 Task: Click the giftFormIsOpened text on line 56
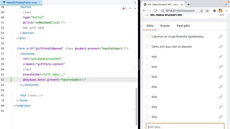49,49
